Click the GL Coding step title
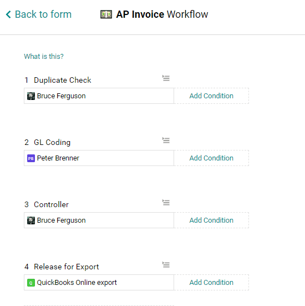305x306 pixels. pos(52,142)
